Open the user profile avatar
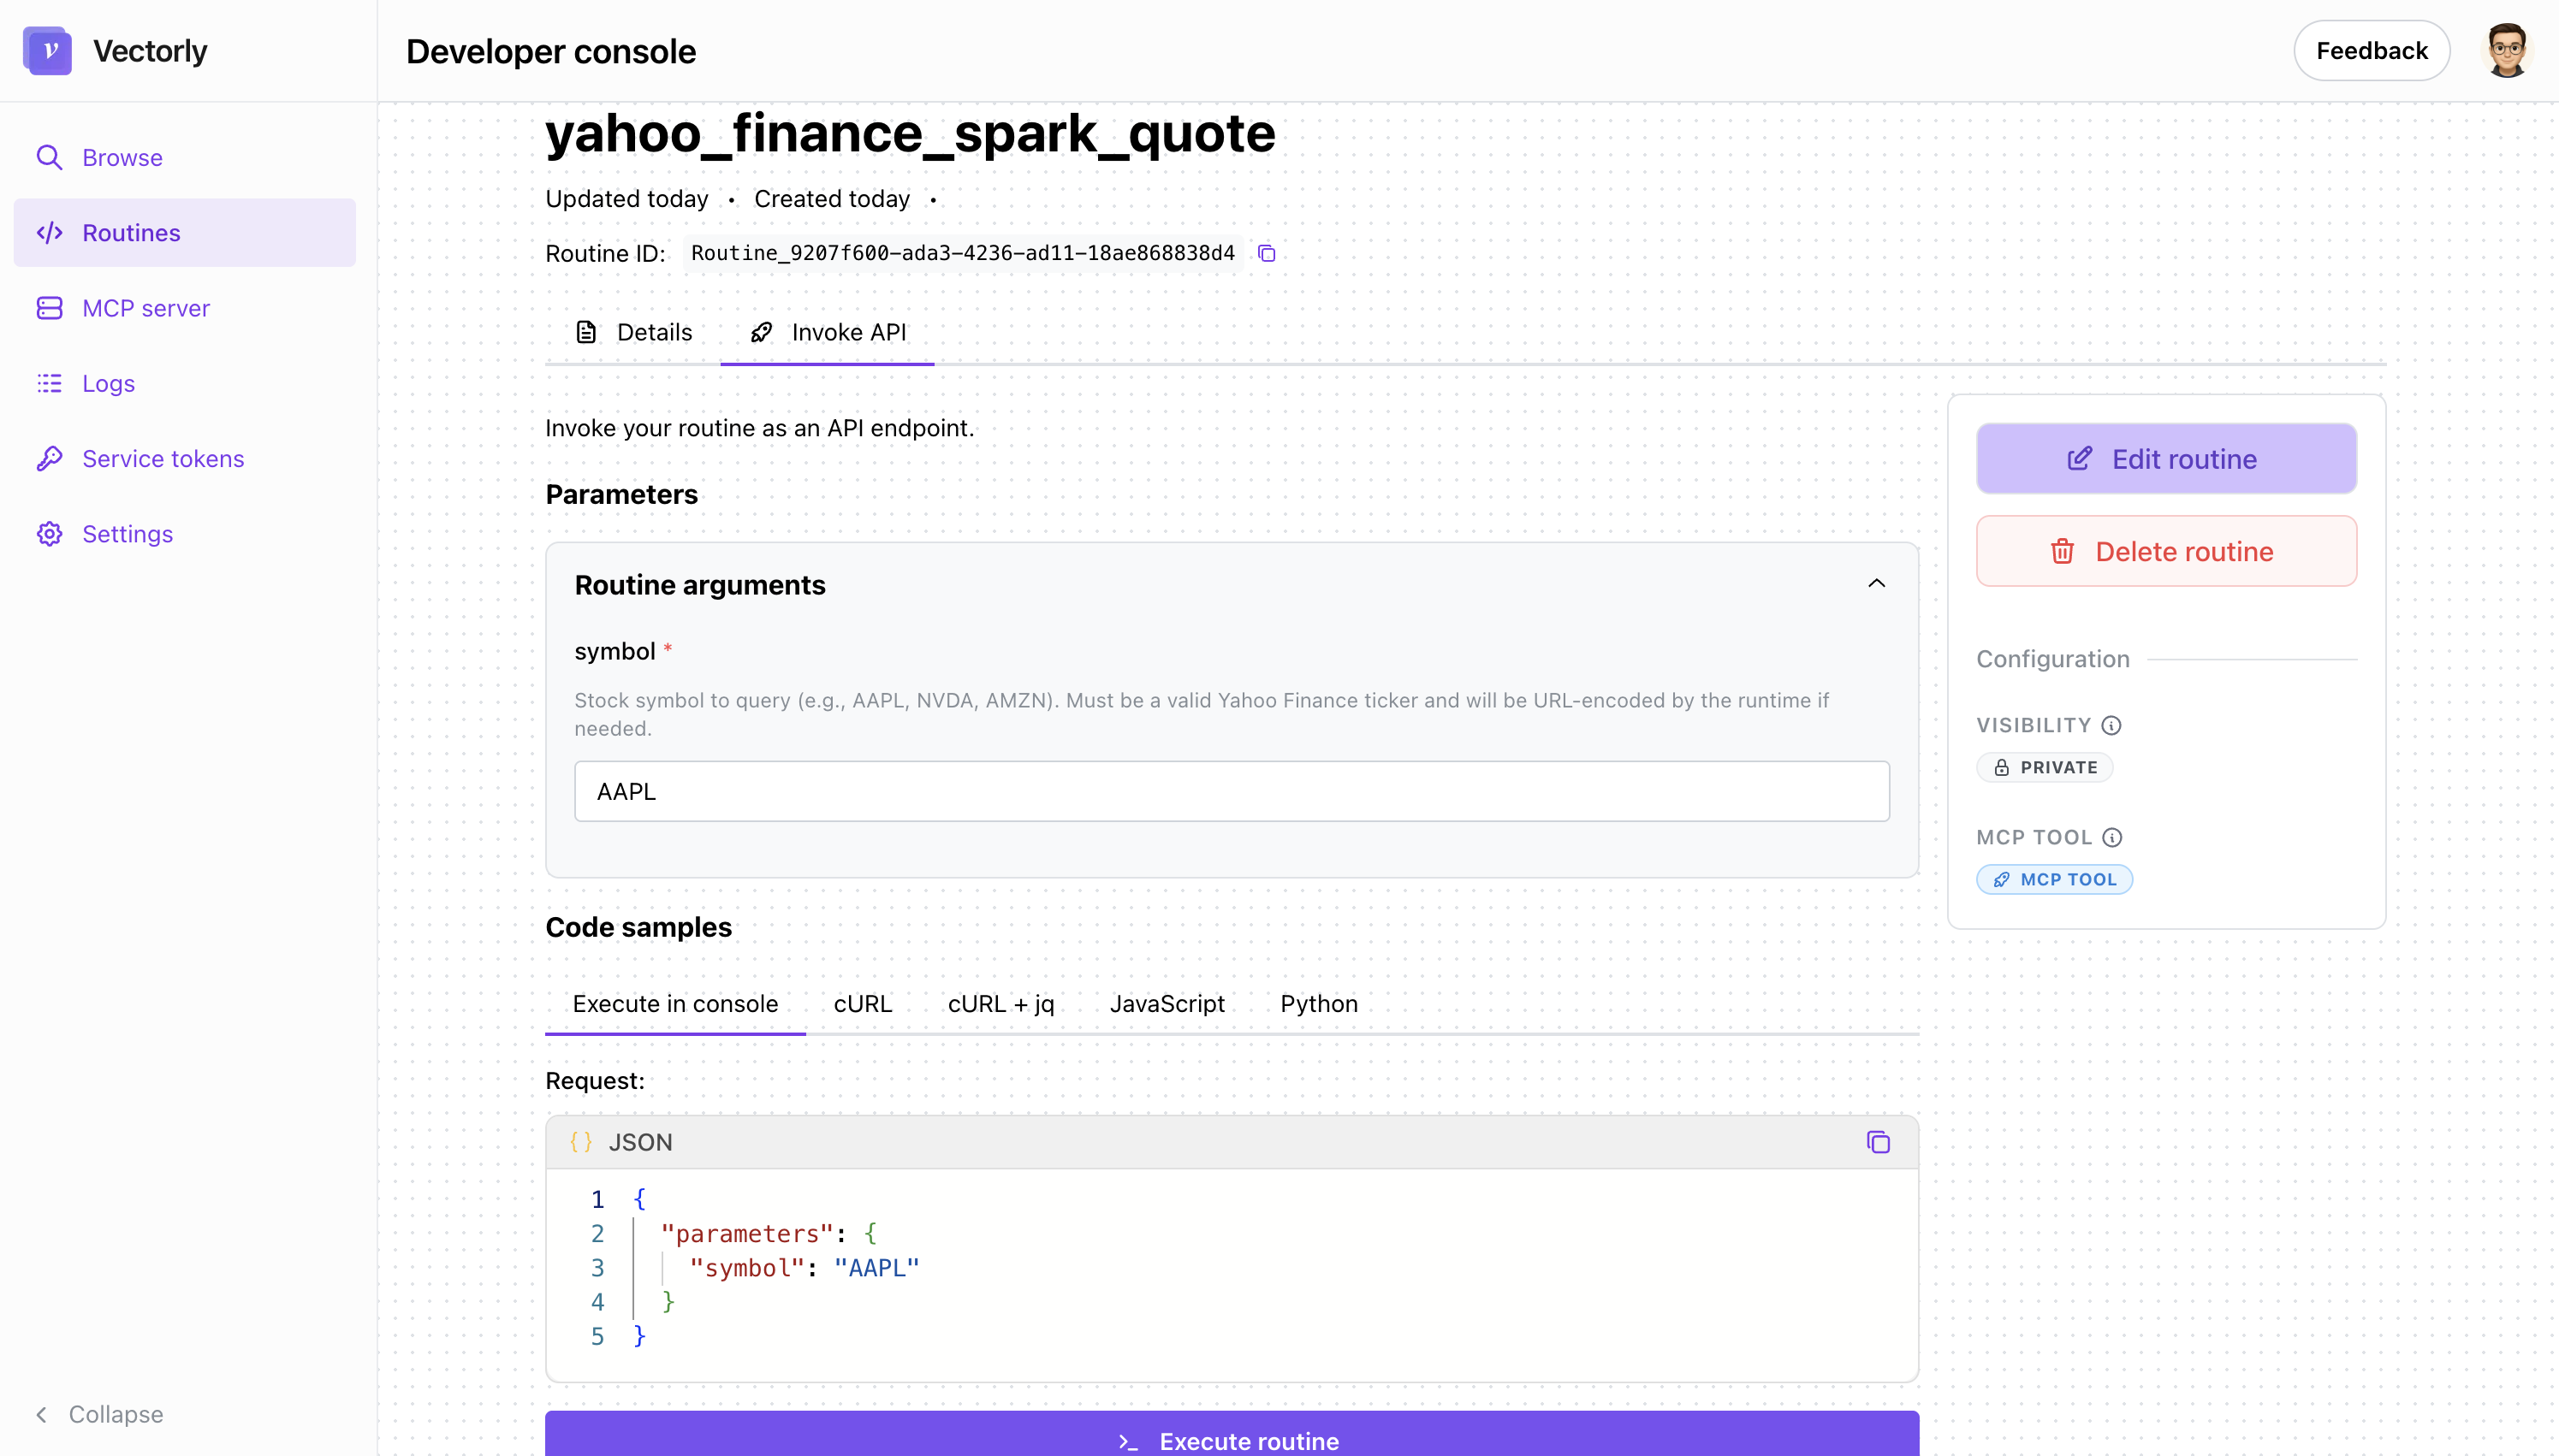Image resolution: width=2559 pixels, height=1456 pixels. 2506,51
